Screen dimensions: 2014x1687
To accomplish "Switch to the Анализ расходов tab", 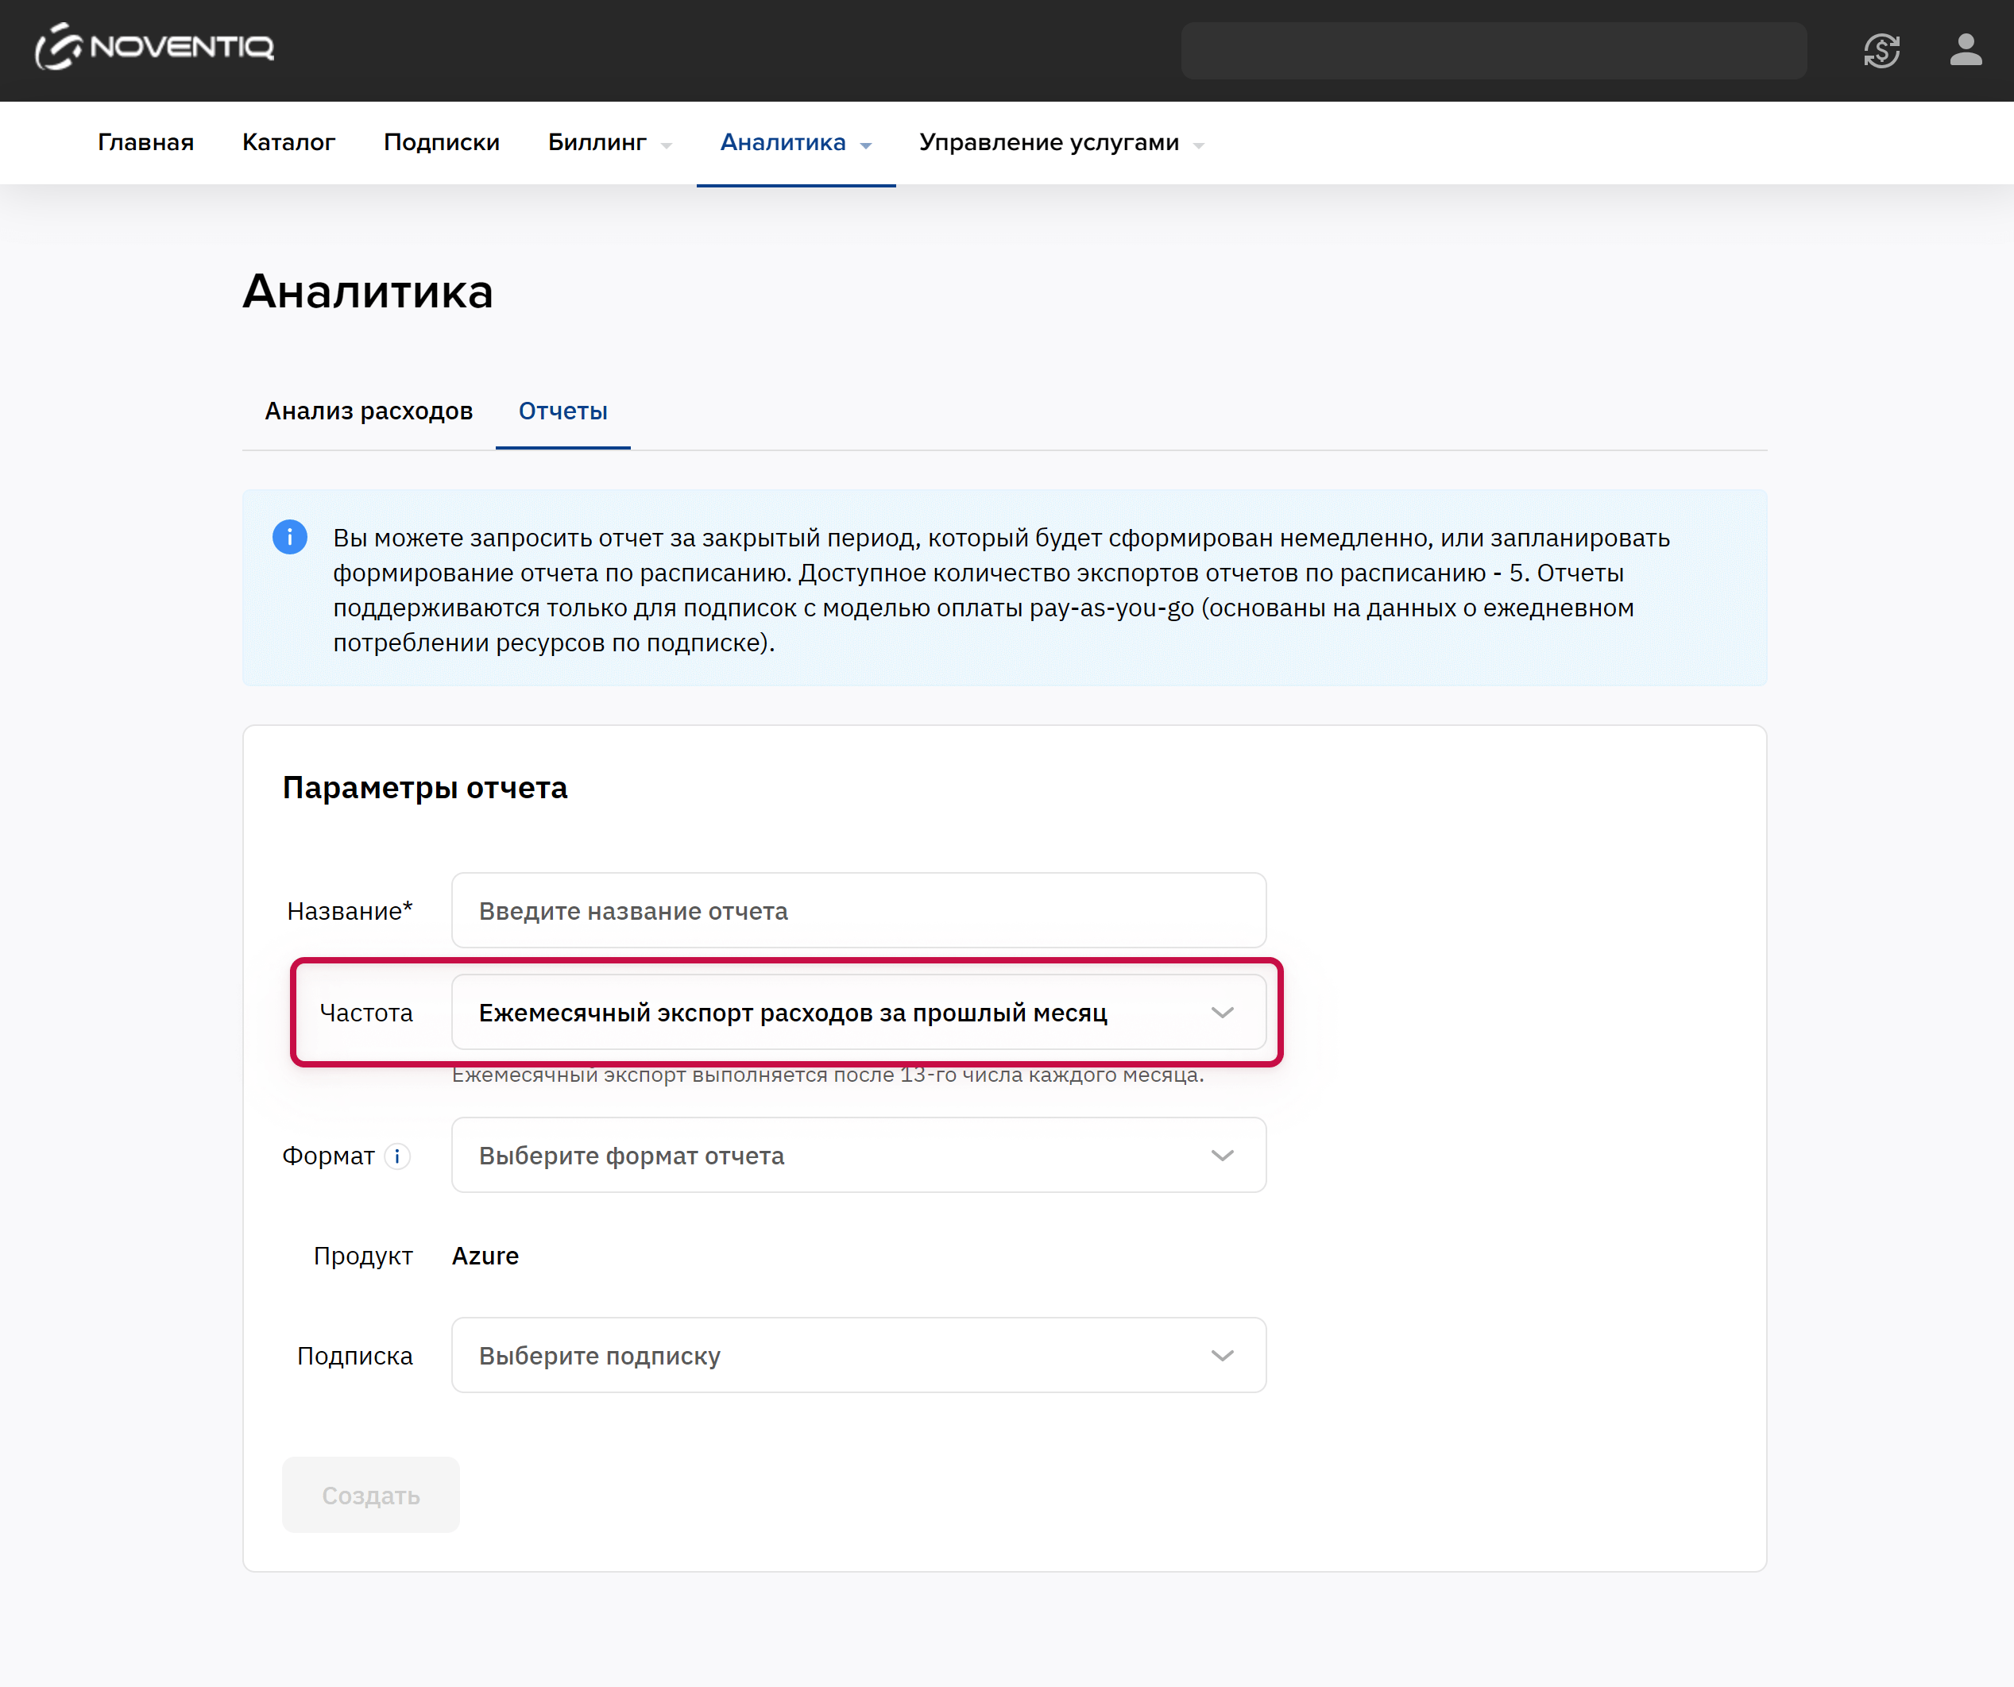I will pos(369,411).
